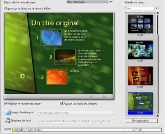This screenshot has width=165, height=134.
Task: Edit the 'Un titre original' title text
Action: click(x=55, y=23)
